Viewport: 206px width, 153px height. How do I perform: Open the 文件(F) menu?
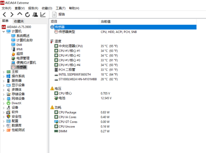(x=6, y=8)
